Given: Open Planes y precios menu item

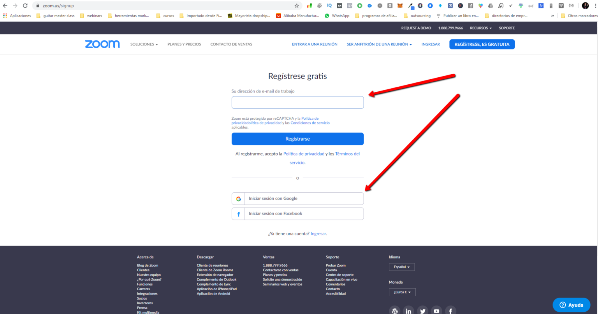Looking at the screenshot, I should point(184,44).
